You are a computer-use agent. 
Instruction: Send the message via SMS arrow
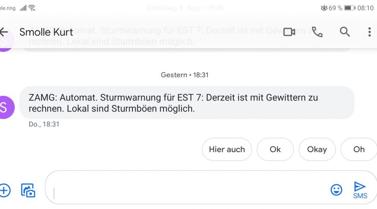pyautogui.click(x=360, y=189)
